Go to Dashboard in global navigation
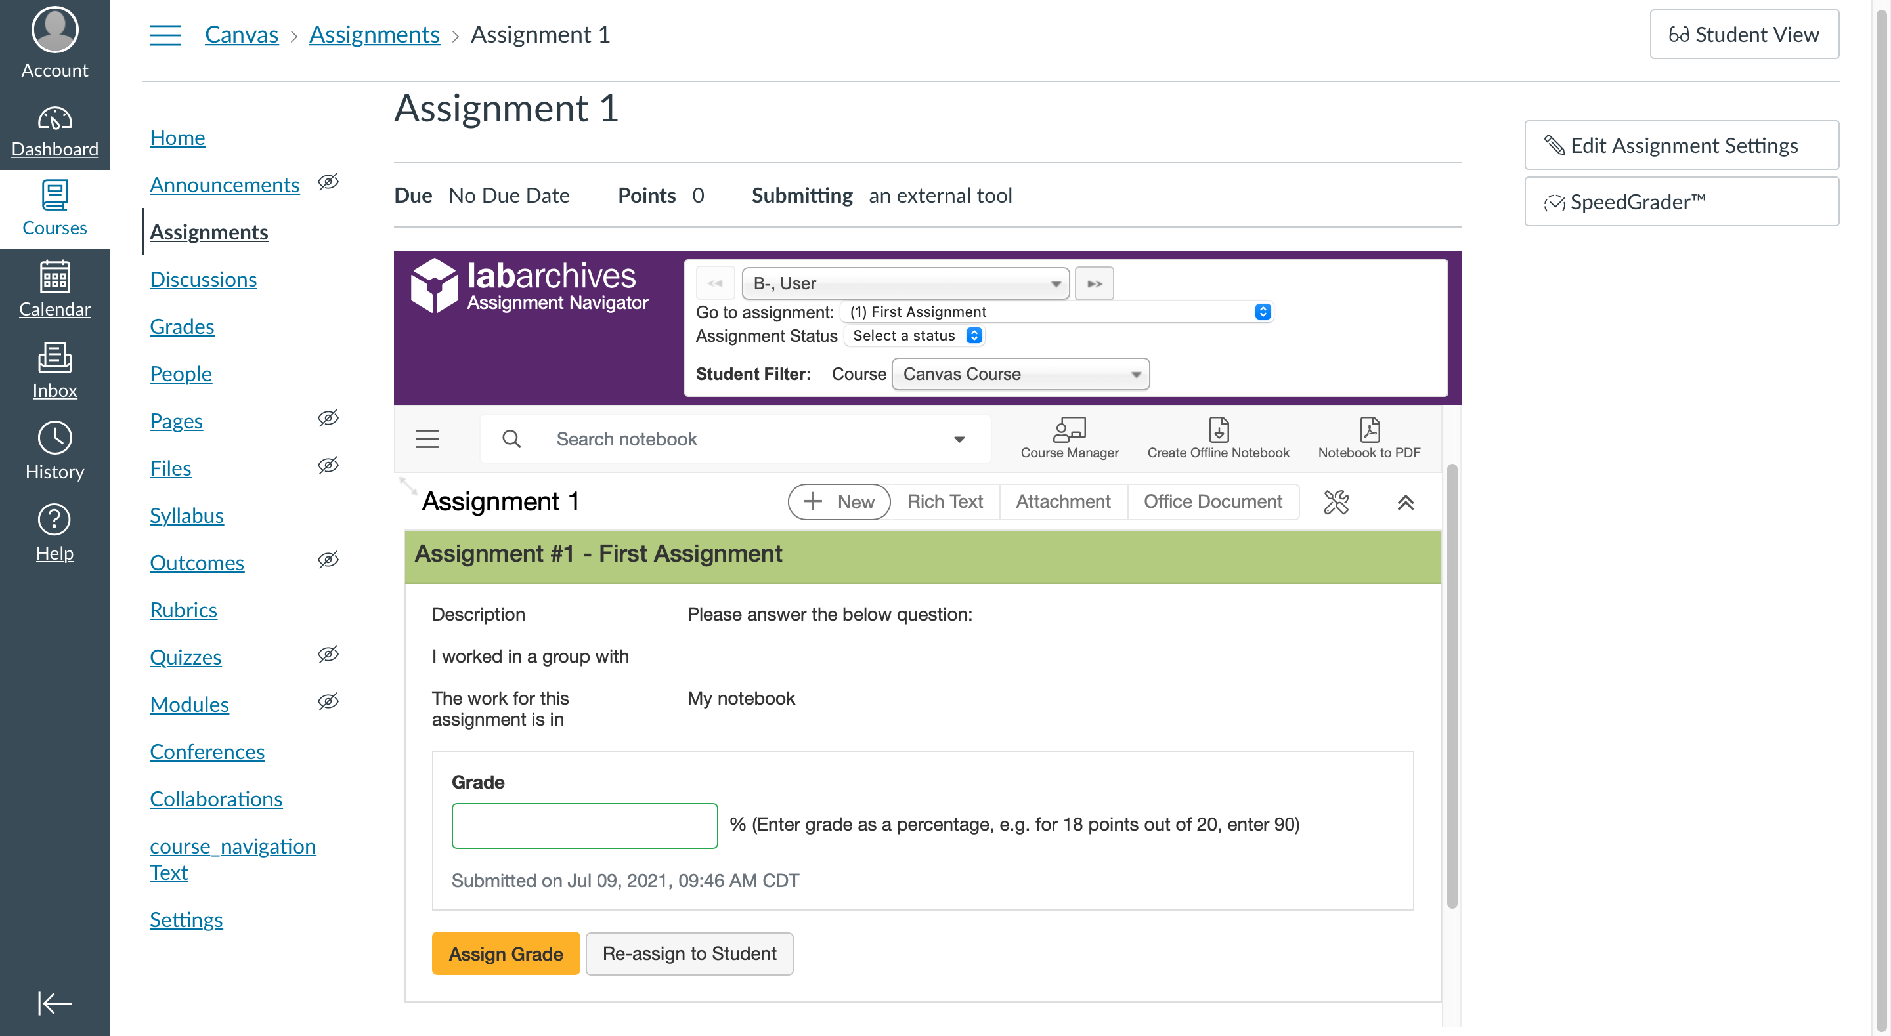The image size is (1891, 1036). 54,131
